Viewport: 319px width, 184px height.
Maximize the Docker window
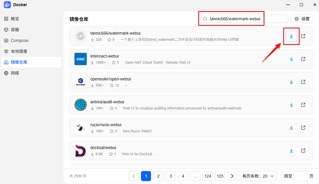coord(301,4)
